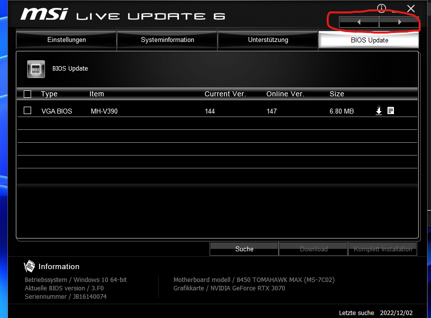This screenshot has height=318, width=431.
Task: Select the BIOS Update tab
Action: tap(369, 40)
